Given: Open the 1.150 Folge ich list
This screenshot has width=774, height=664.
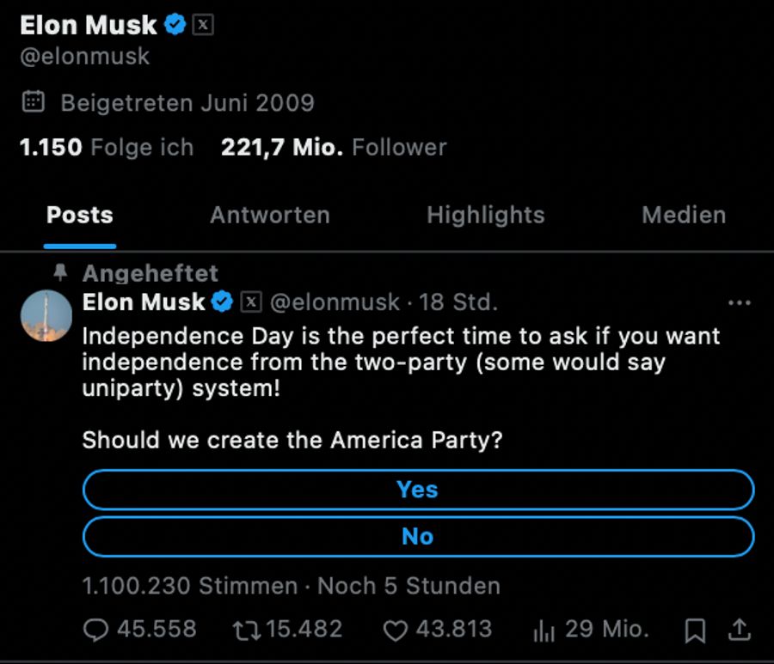Looking at the screenshot, I should click(106, 148).
